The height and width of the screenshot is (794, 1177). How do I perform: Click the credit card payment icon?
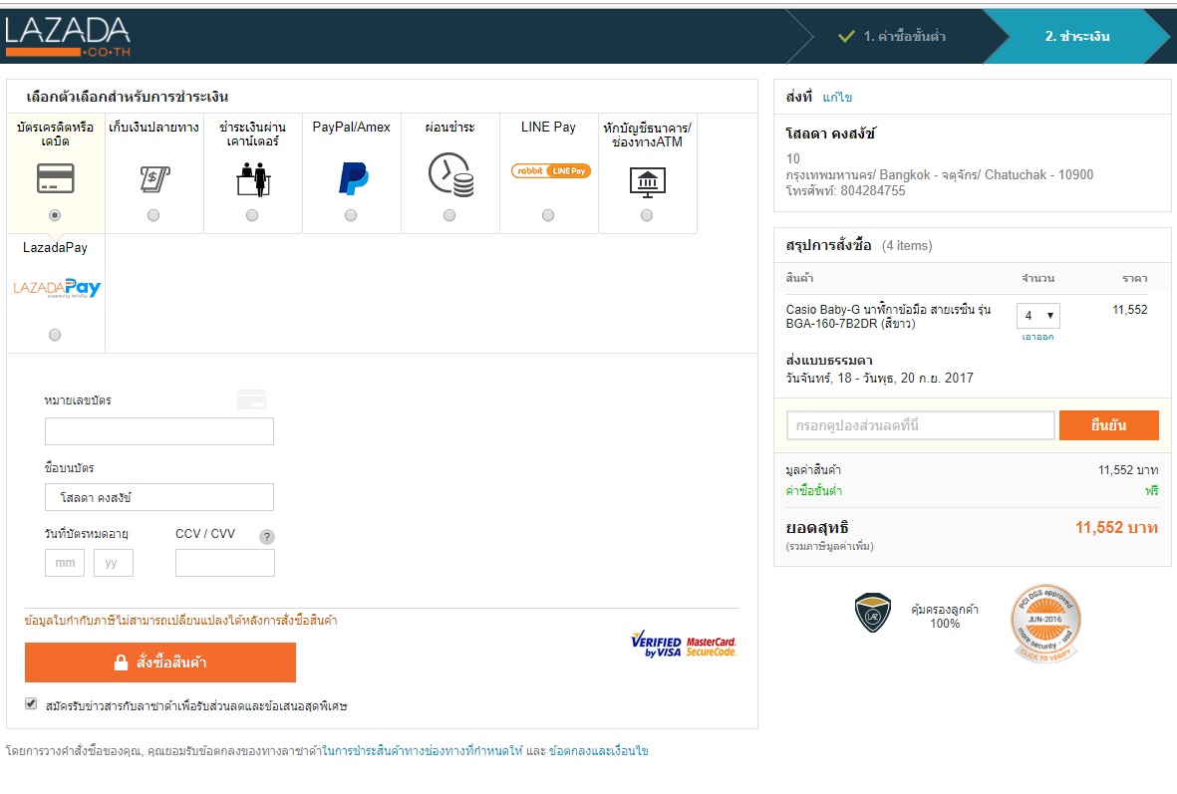(x=56, y=178)
